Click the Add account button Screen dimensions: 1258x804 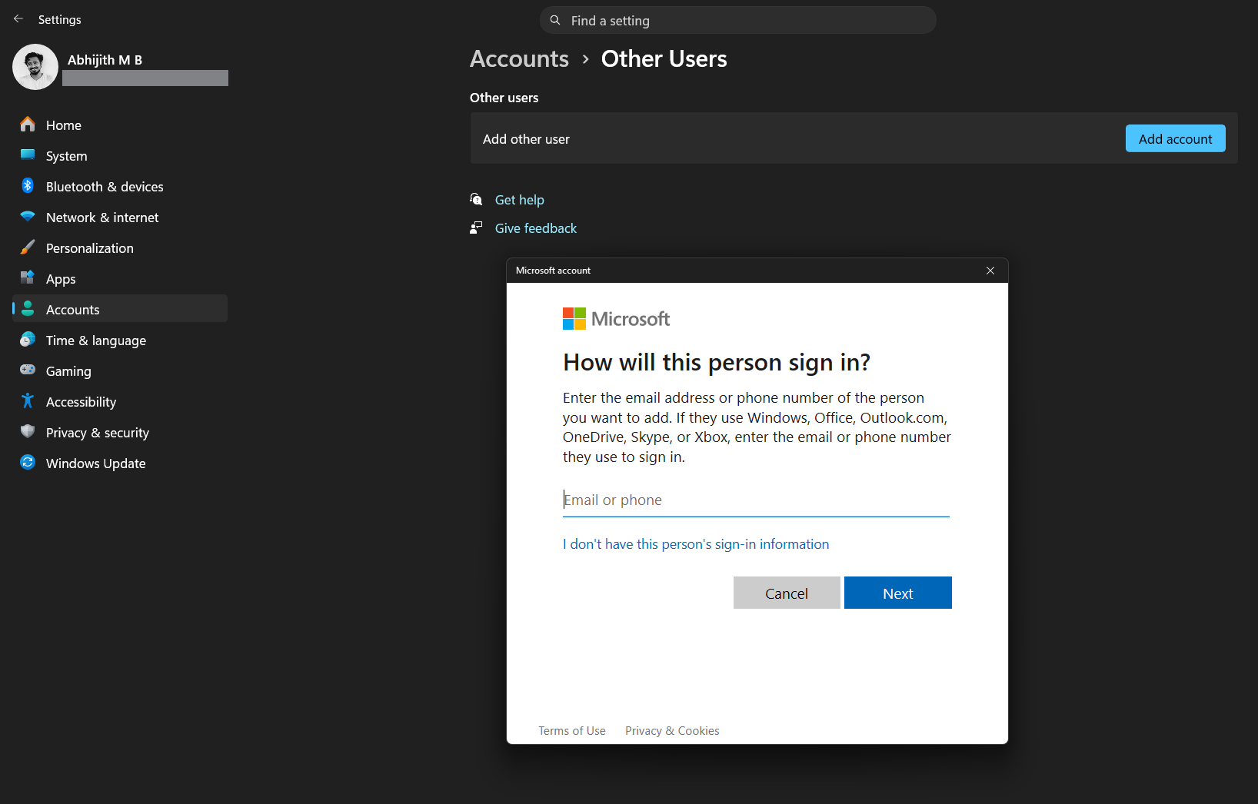tap(1175, 138)
